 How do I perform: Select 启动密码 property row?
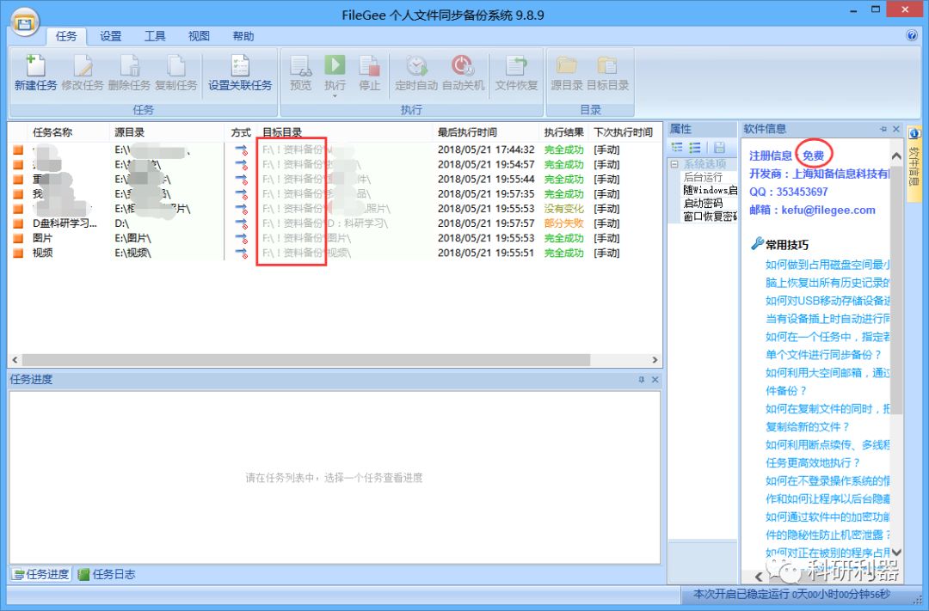[704, 203]
